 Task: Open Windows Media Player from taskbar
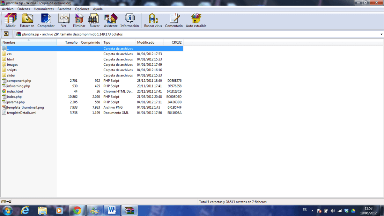59,210
